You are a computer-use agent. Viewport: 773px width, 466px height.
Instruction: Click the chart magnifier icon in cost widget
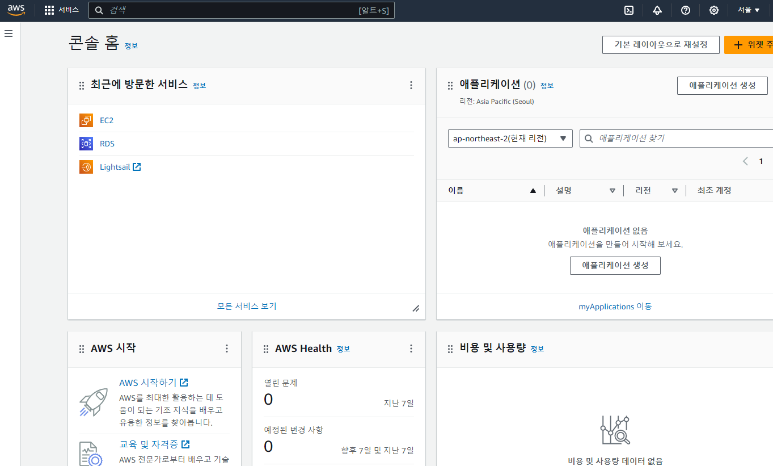[615, 430]
